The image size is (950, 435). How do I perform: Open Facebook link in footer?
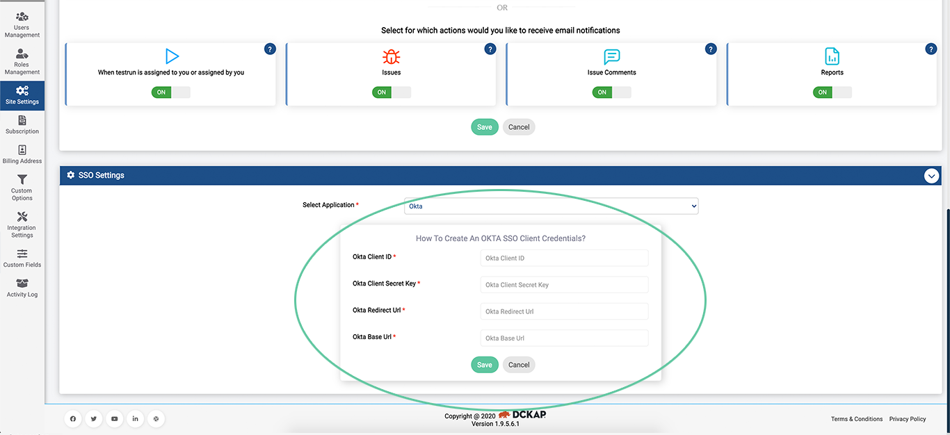pos(73,419)
